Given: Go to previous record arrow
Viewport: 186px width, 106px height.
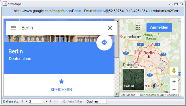Looking at the screenshot, I should (x=27, y=101).
